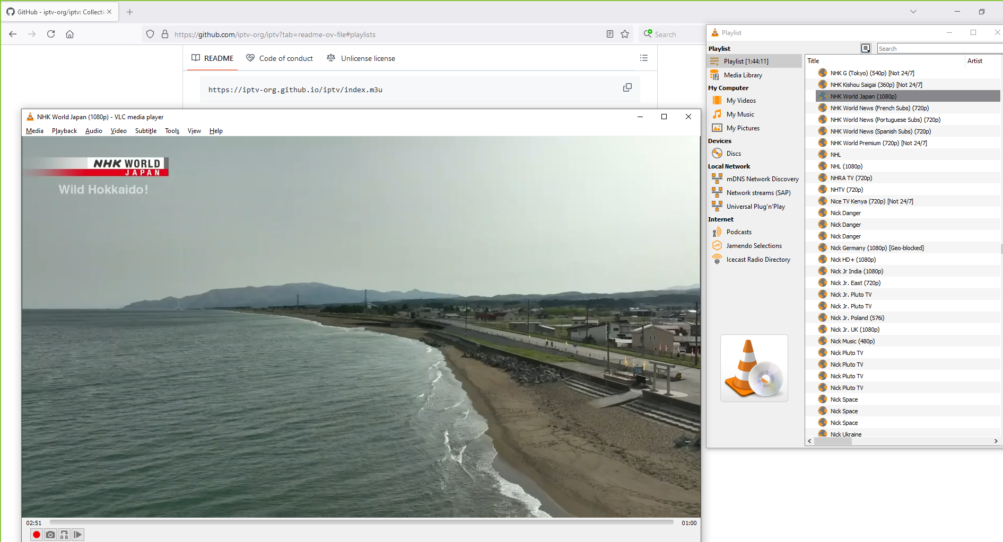Sort playlist by the Artist column header

983,61
